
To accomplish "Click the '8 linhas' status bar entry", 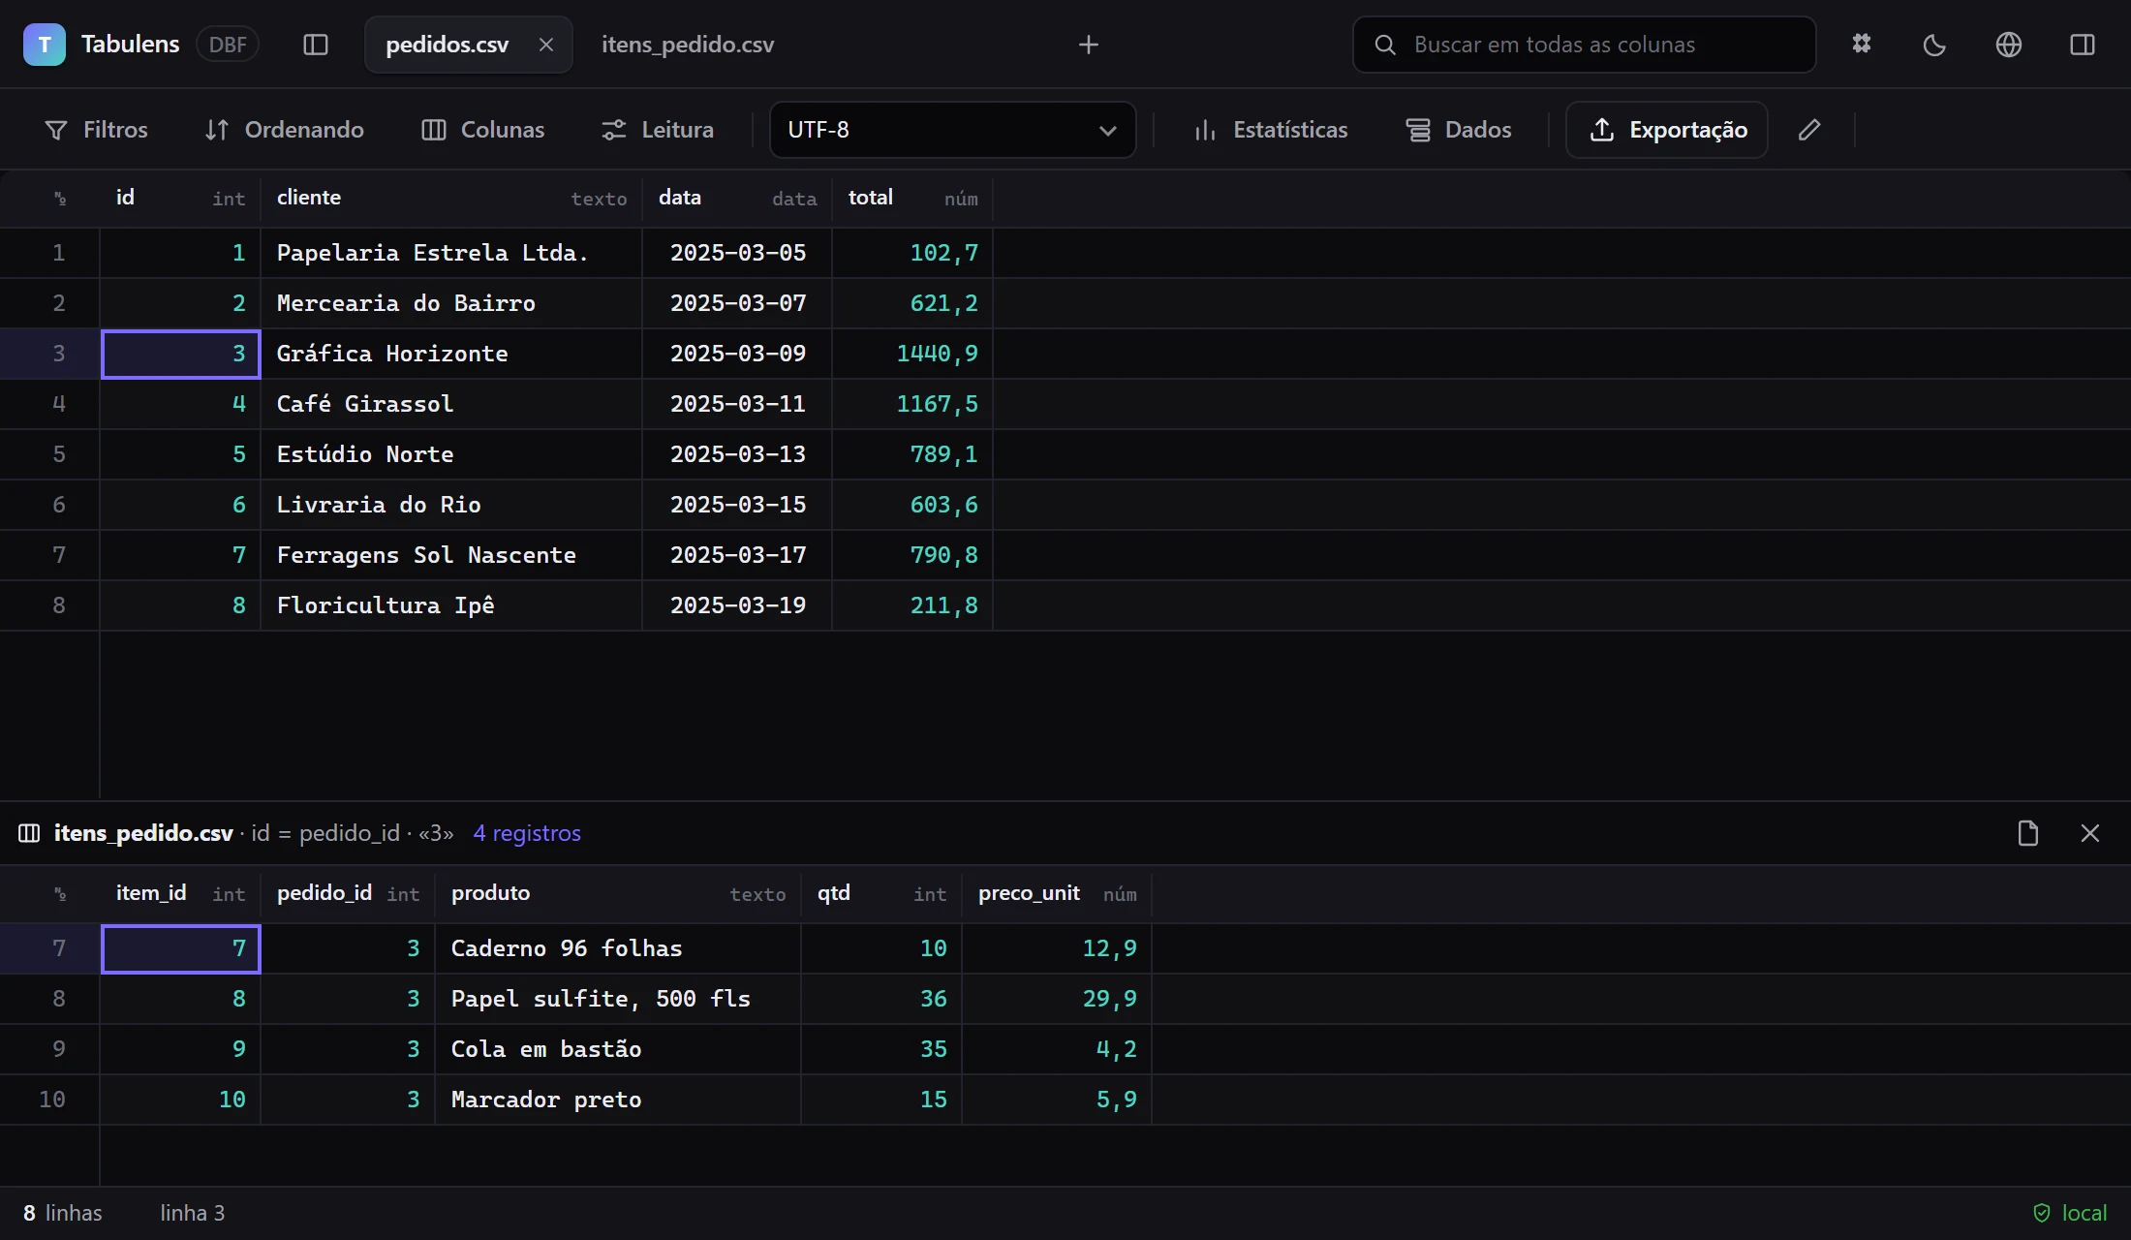I will 63,1213.
